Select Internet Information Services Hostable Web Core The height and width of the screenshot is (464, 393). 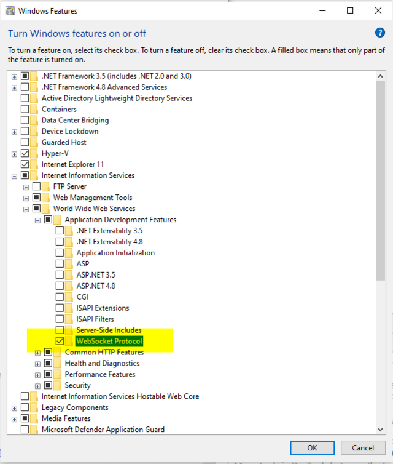[x=120, y=396]
